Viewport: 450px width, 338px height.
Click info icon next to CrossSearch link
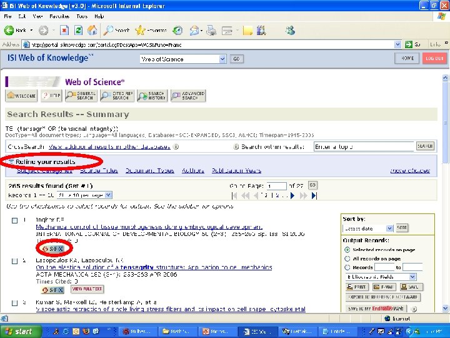(x=176, y=146)
